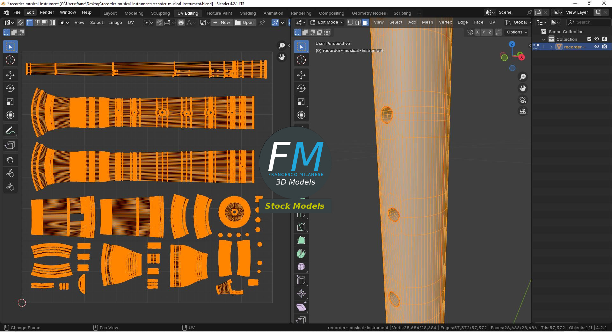Select the Annotate tool in UV editor
This screenshot has width=612, height=332.
pos(10,131)
